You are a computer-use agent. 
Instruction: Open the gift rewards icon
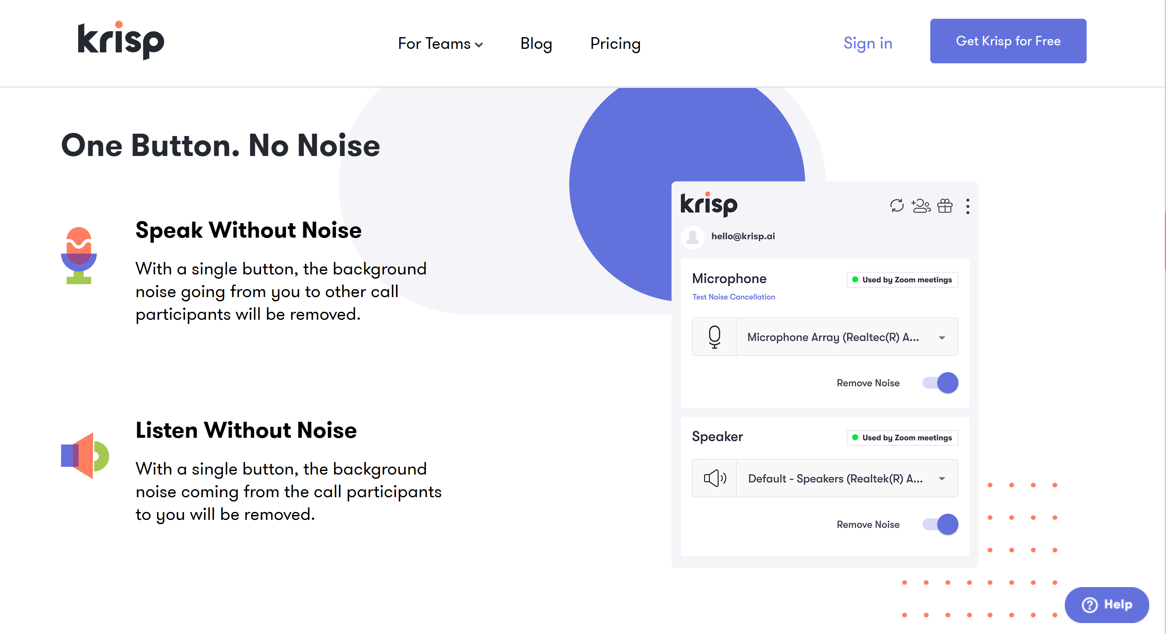(945, 206)
